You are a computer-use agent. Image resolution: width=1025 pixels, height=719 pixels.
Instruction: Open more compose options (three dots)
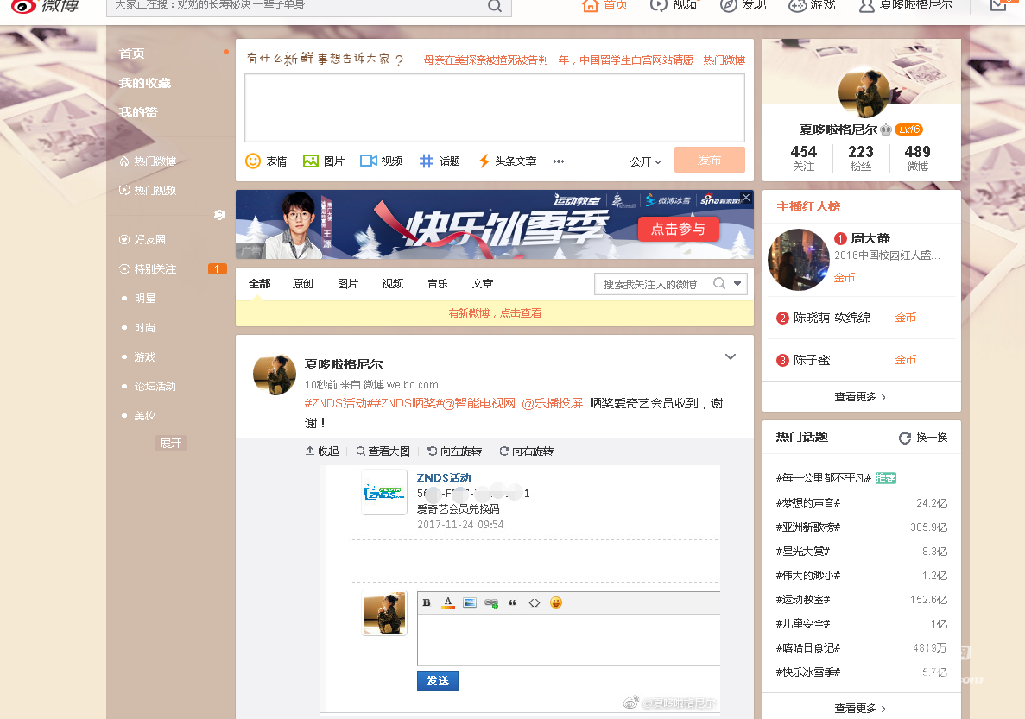pyautogui.click(x=558, y=161)
